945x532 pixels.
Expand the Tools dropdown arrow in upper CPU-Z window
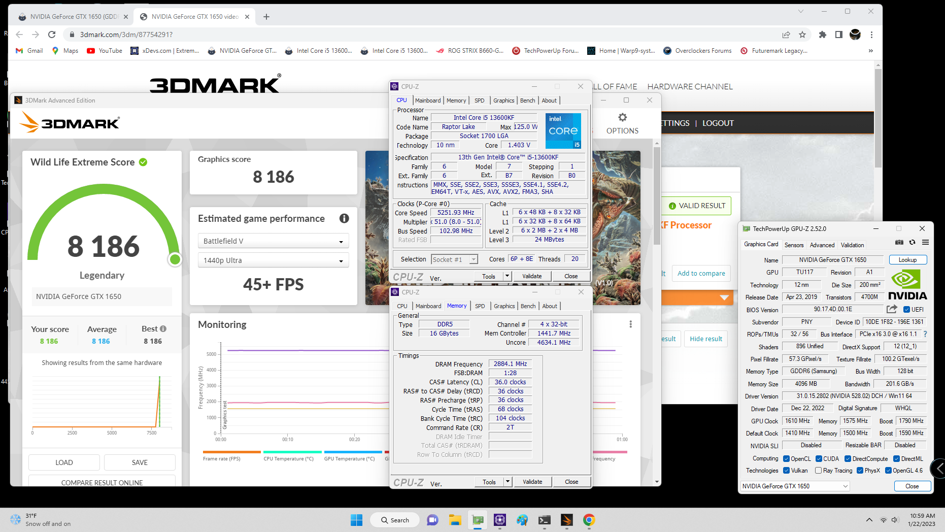pyautogui.click(x=507, y=276)
